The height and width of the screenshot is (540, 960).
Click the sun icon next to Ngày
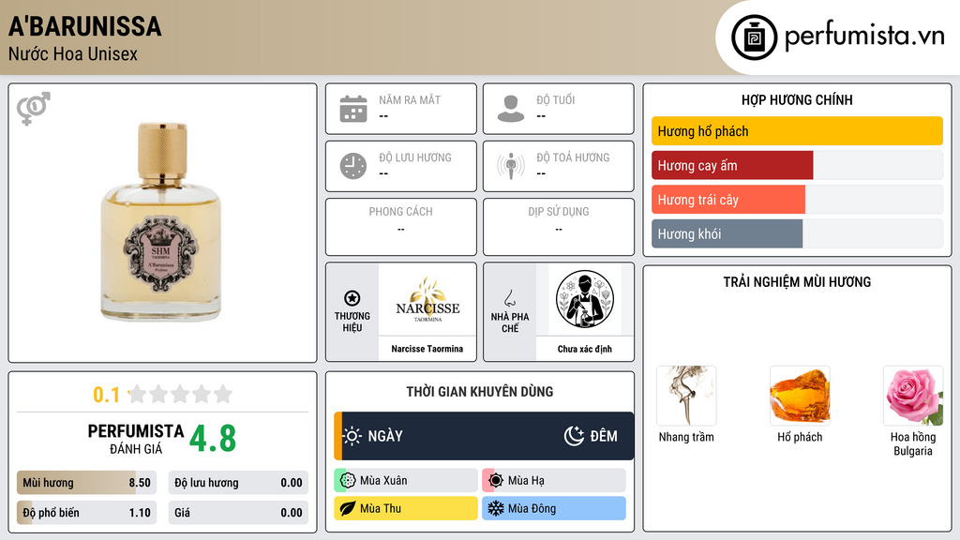coord(352,436)
